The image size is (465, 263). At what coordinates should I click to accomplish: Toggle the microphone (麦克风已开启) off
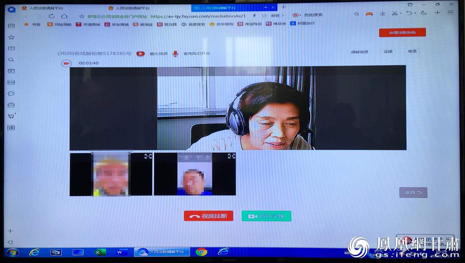pyautogui.click(x=175, y=53)
